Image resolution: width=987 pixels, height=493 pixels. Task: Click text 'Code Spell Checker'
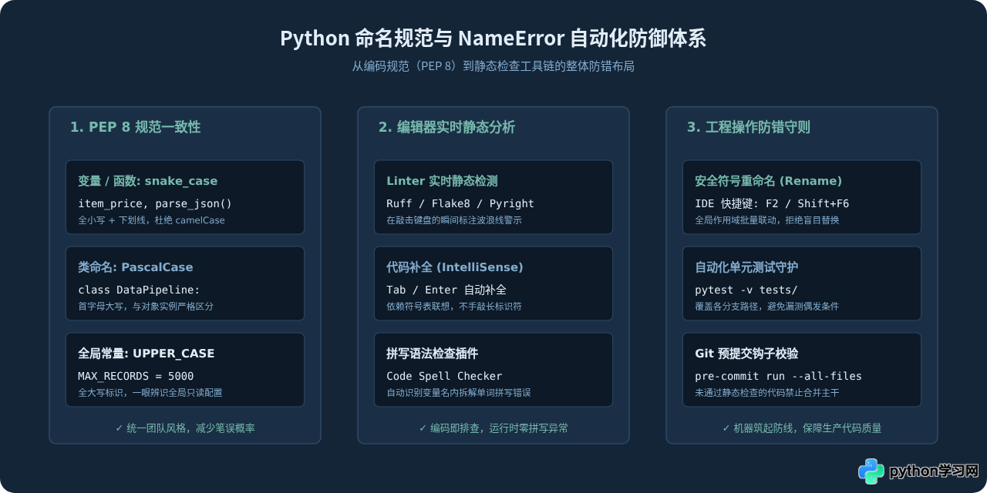tap(444, 376)
